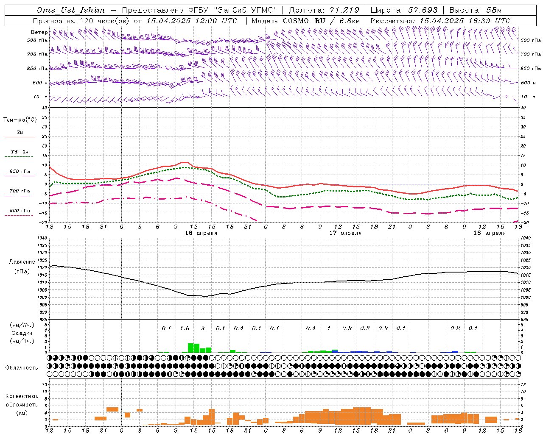543x434 pixels.
Task: Click the Долгота: 71.219 header field
Action: (324, 10)
